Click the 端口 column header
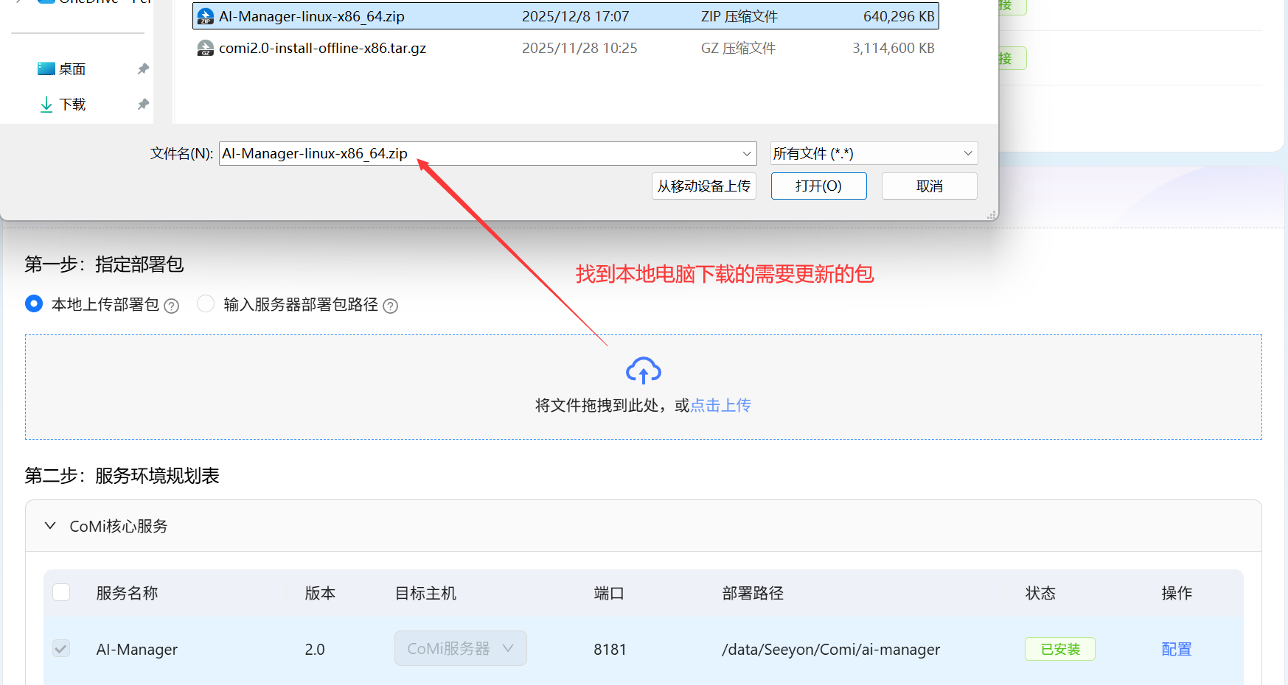The image size is (1288, 685). pyautogui.click(x=609, y=593)
